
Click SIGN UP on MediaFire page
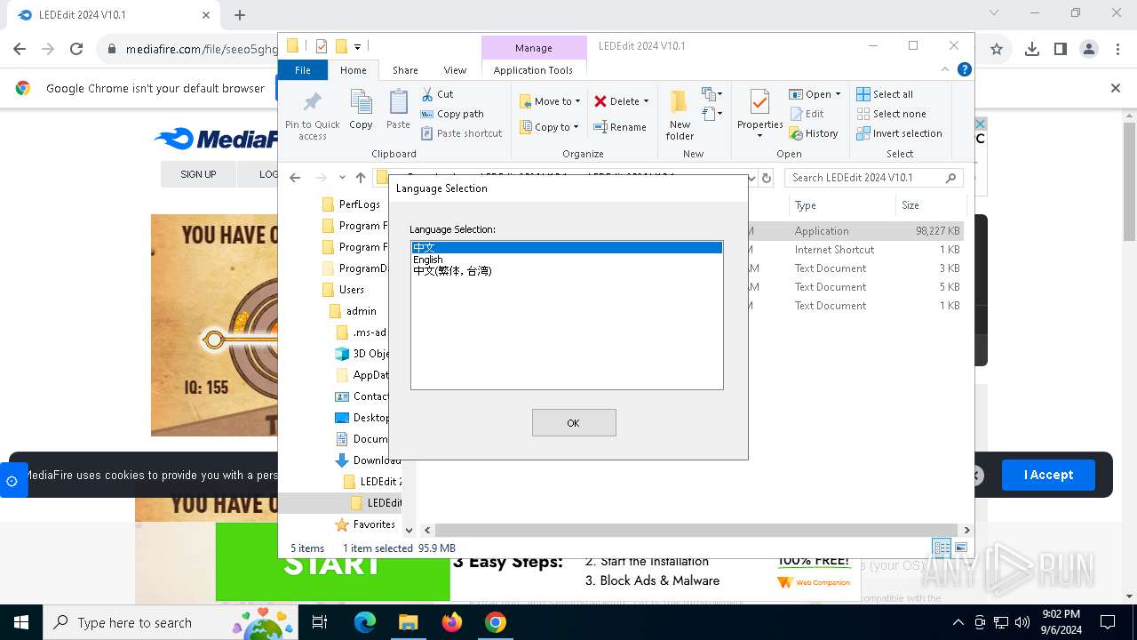coord(198,174)
